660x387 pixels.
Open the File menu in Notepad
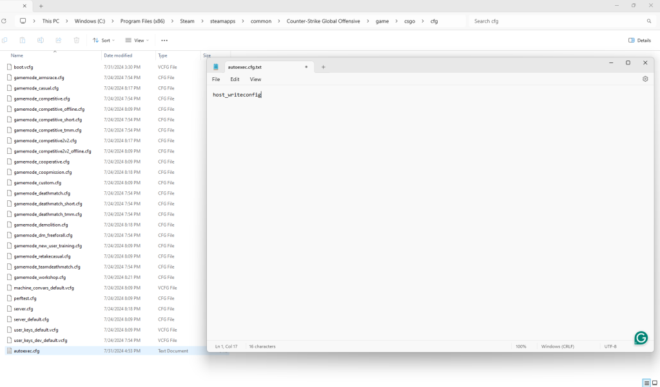(x=216, y=79)
